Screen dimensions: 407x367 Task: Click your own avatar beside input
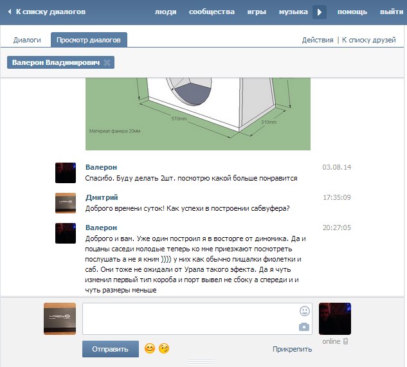click(x=60, y=319)
